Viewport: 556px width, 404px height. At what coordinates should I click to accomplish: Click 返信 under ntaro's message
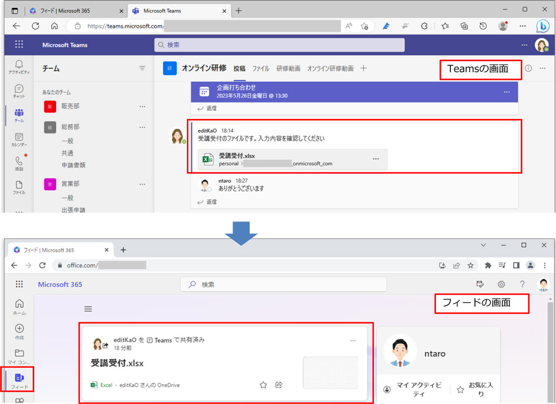pos(207,201)
